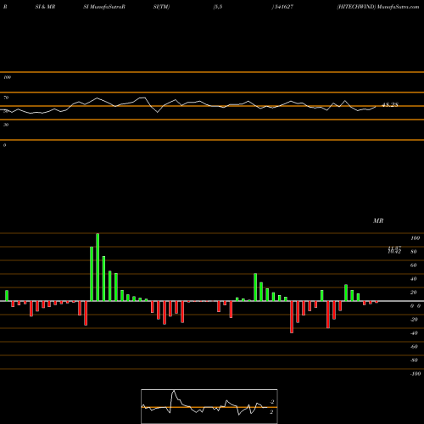Click the MR axis label 80
Viewport: 424px width, 424px height.
tap(414, 252)
